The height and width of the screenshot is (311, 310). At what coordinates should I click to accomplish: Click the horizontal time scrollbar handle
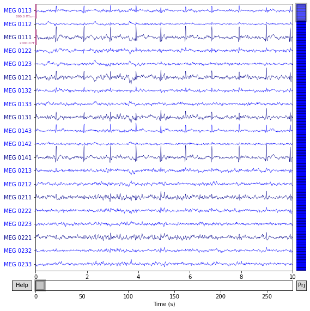(x=40, y=285)
